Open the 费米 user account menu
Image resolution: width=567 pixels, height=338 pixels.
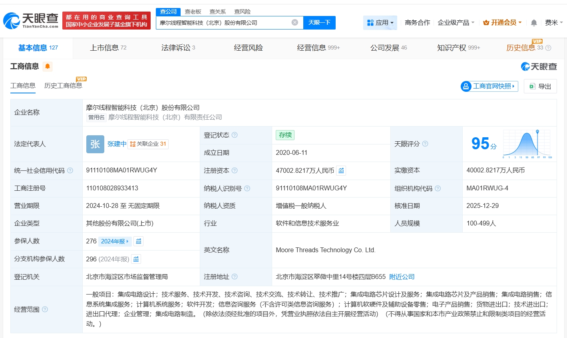pos(553,23)
